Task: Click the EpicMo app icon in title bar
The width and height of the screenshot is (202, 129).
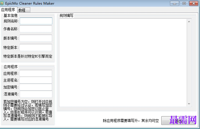Action: point(2,3)
